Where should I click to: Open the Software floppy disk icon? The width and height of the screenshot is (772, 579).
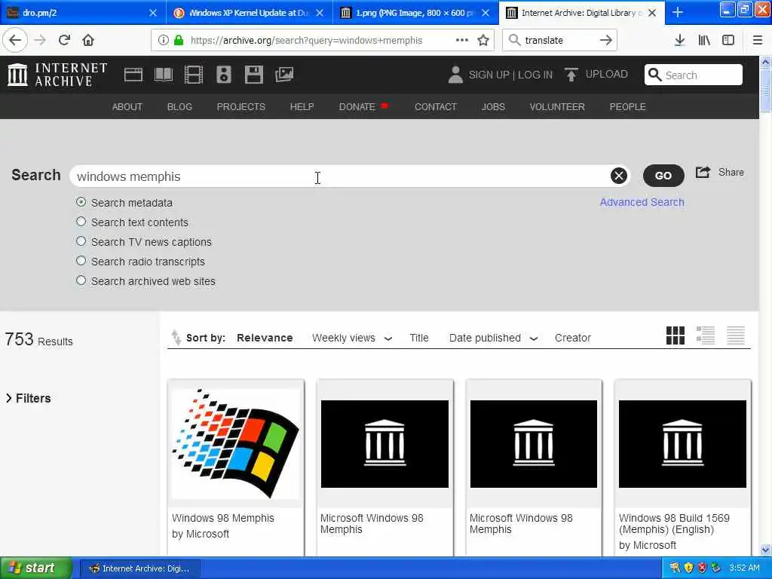point(254,75)
